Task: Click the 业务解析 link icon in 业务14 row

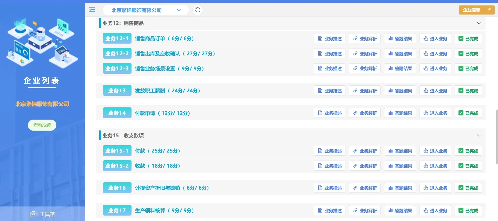Action: 355,113
